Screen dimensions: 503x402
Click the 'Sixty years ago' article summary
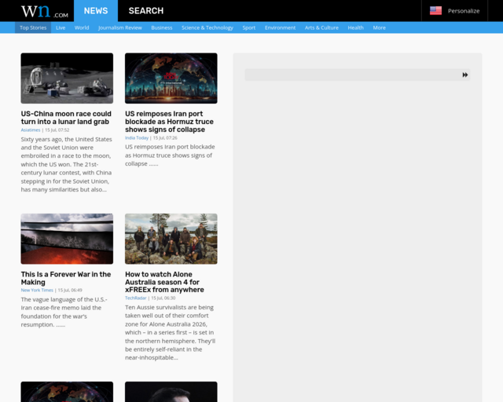66,164
